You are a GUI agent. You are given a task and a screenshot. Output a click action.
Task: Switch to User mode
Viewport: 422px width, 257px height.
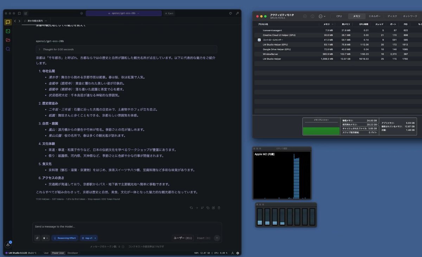46,253
